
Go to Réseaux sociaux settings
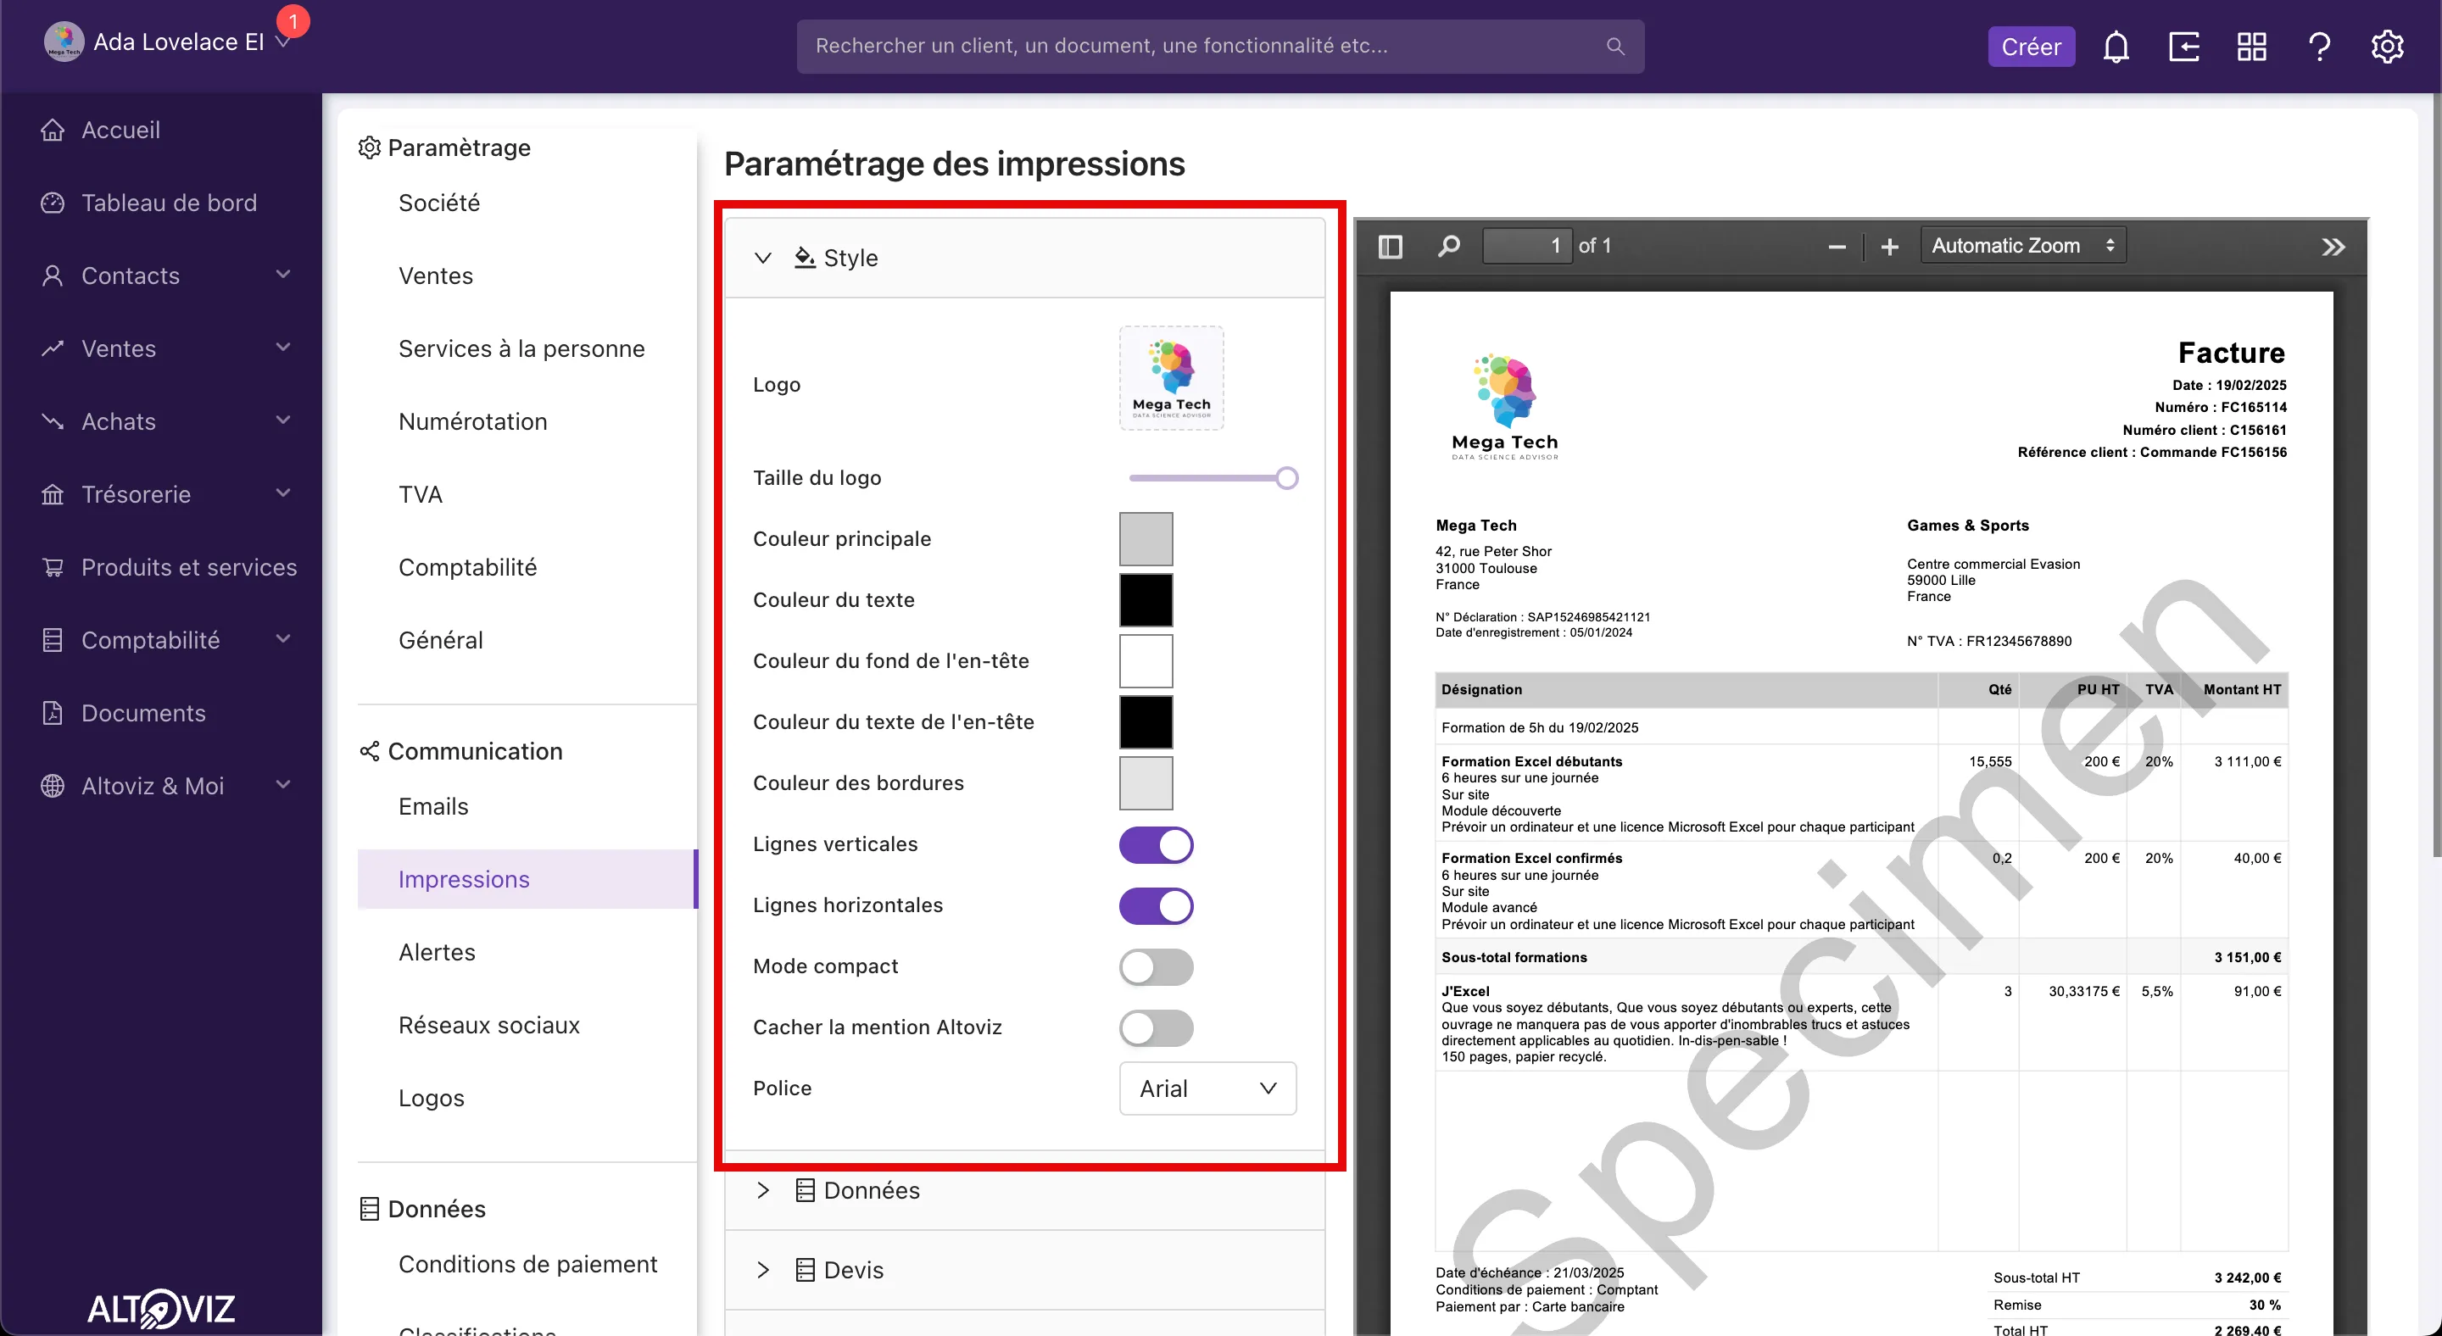489,1025
